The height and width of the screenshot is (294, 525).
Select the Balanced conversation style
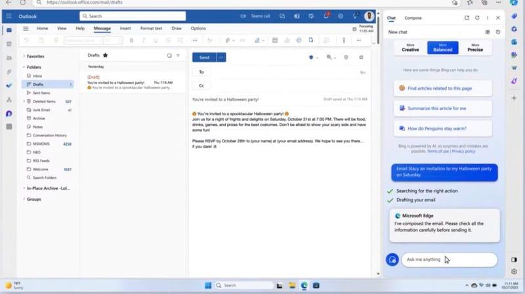coord(442,48)
